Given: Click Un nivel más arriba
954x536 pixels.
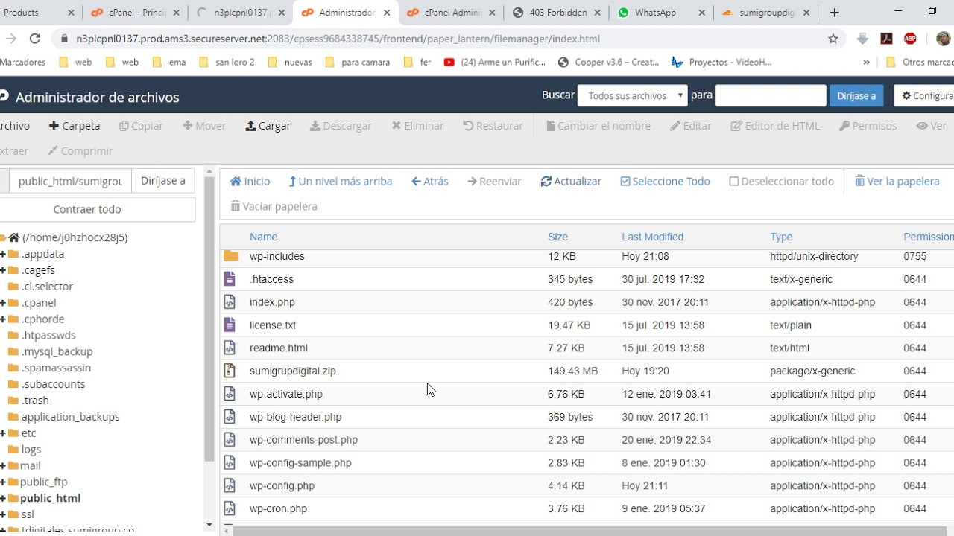Looking at the screenshot, I should pyautogui.click(x=341, y=182).
